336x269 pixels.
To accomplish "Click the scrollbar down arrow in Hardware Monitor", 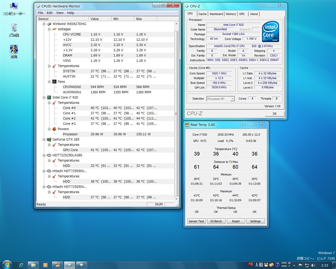I will [x=176, y=199].
